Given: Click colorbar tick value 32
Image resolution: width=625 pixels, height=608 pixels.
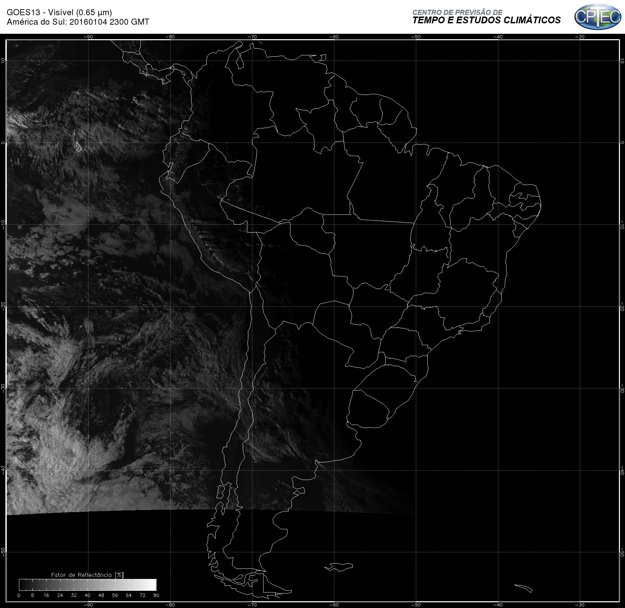Looking at the screenshot, I should [74, 595].
